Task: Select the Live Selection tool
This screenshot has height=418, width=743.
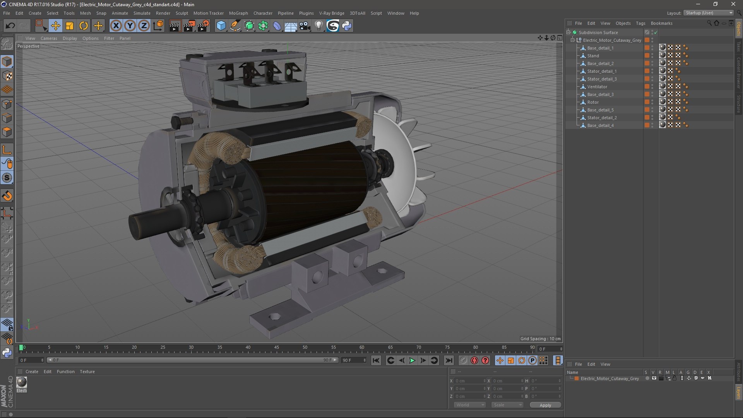Action: tap(41, 26)
